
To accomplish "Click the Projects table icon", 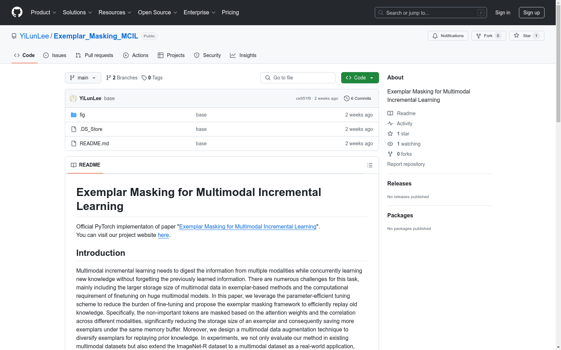I will tap(161, 55).
